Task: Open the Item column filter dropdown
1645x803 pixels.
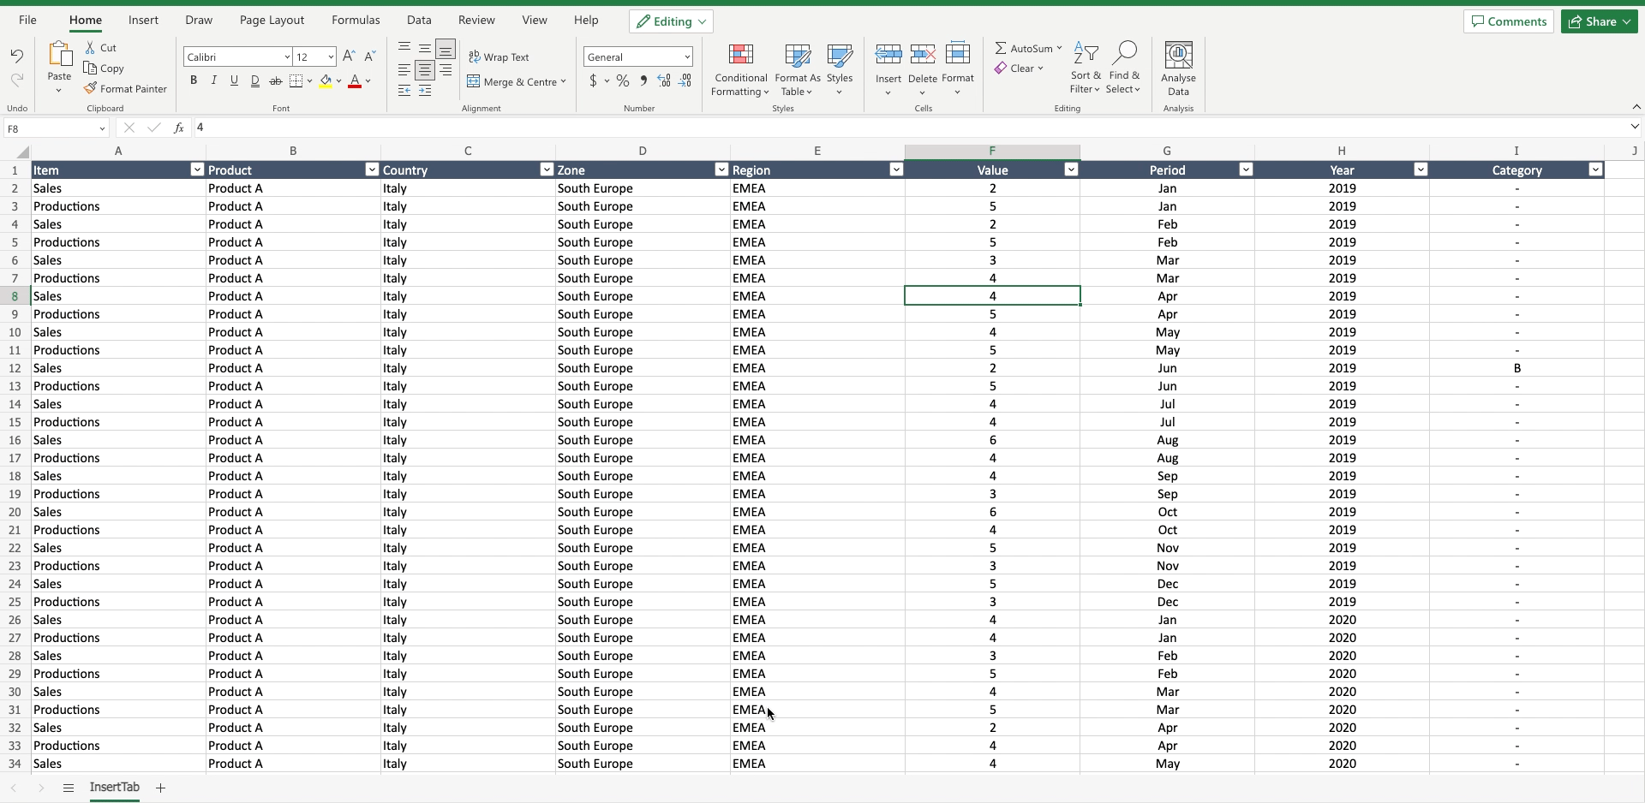Action: [x=197, y=170]
